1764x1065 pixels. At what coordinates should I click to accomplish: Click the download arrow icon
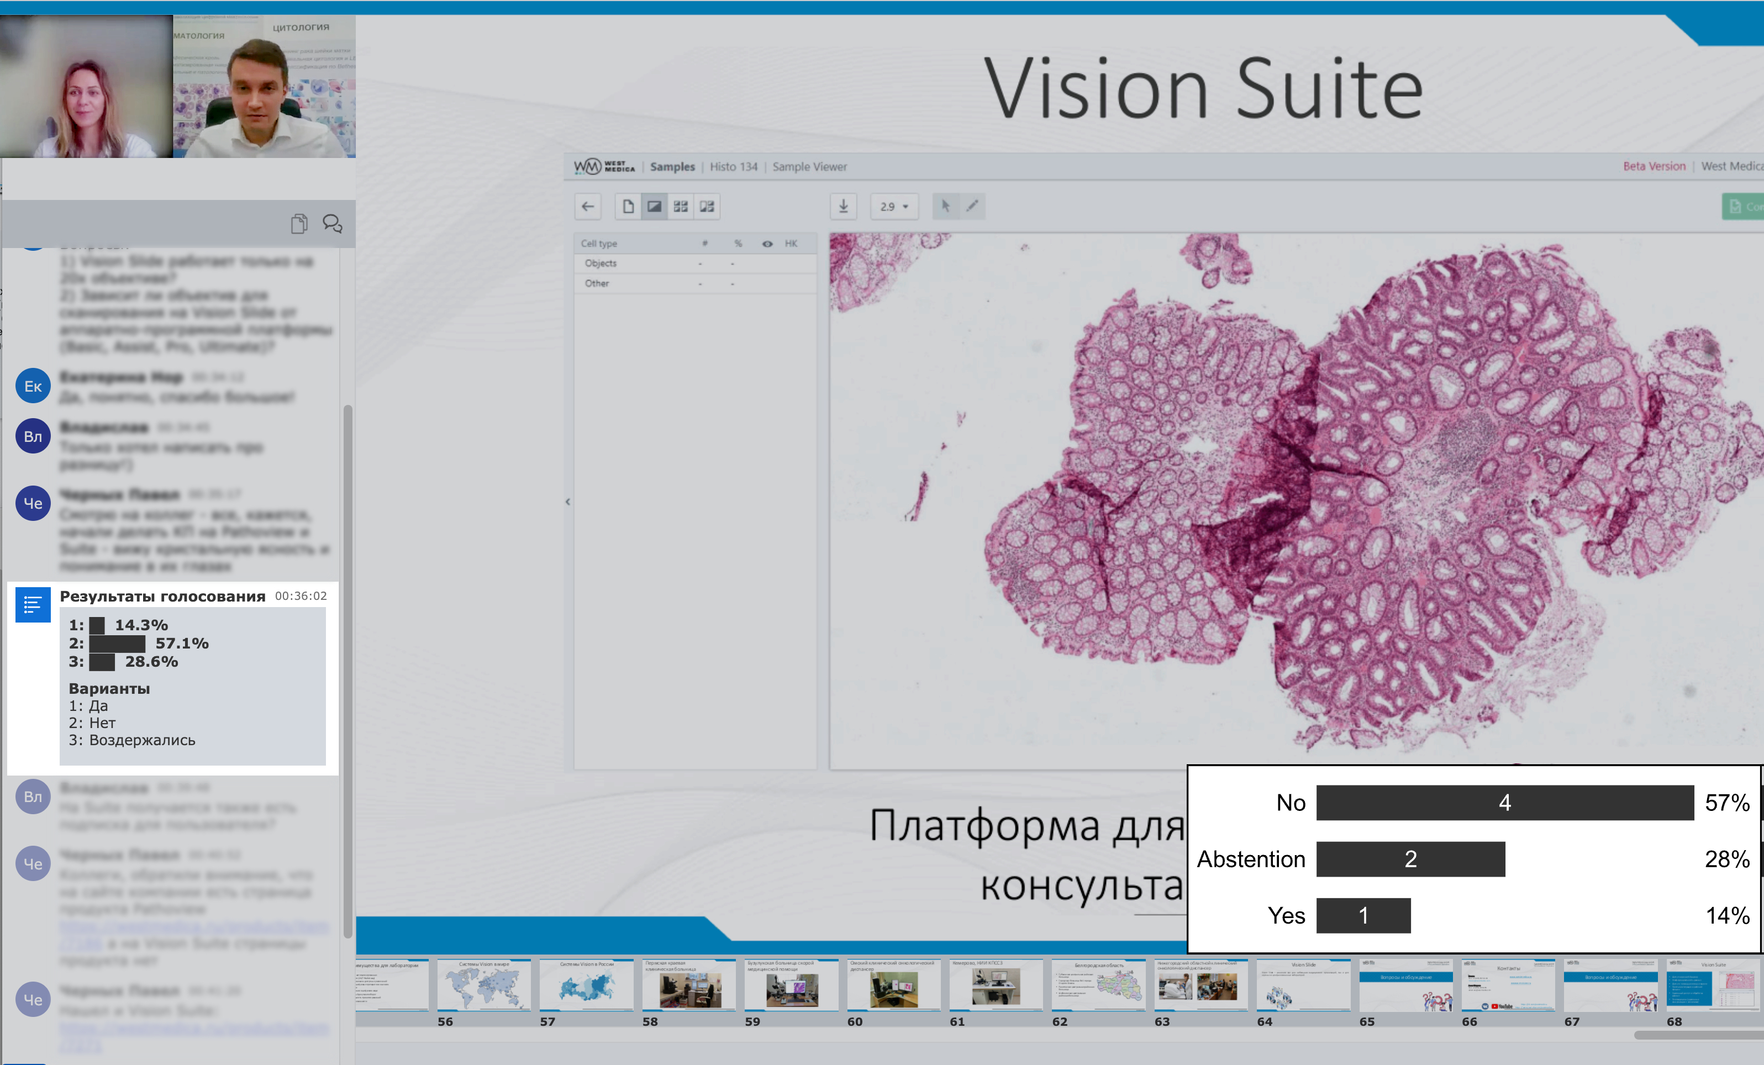[x=844, y=207]
